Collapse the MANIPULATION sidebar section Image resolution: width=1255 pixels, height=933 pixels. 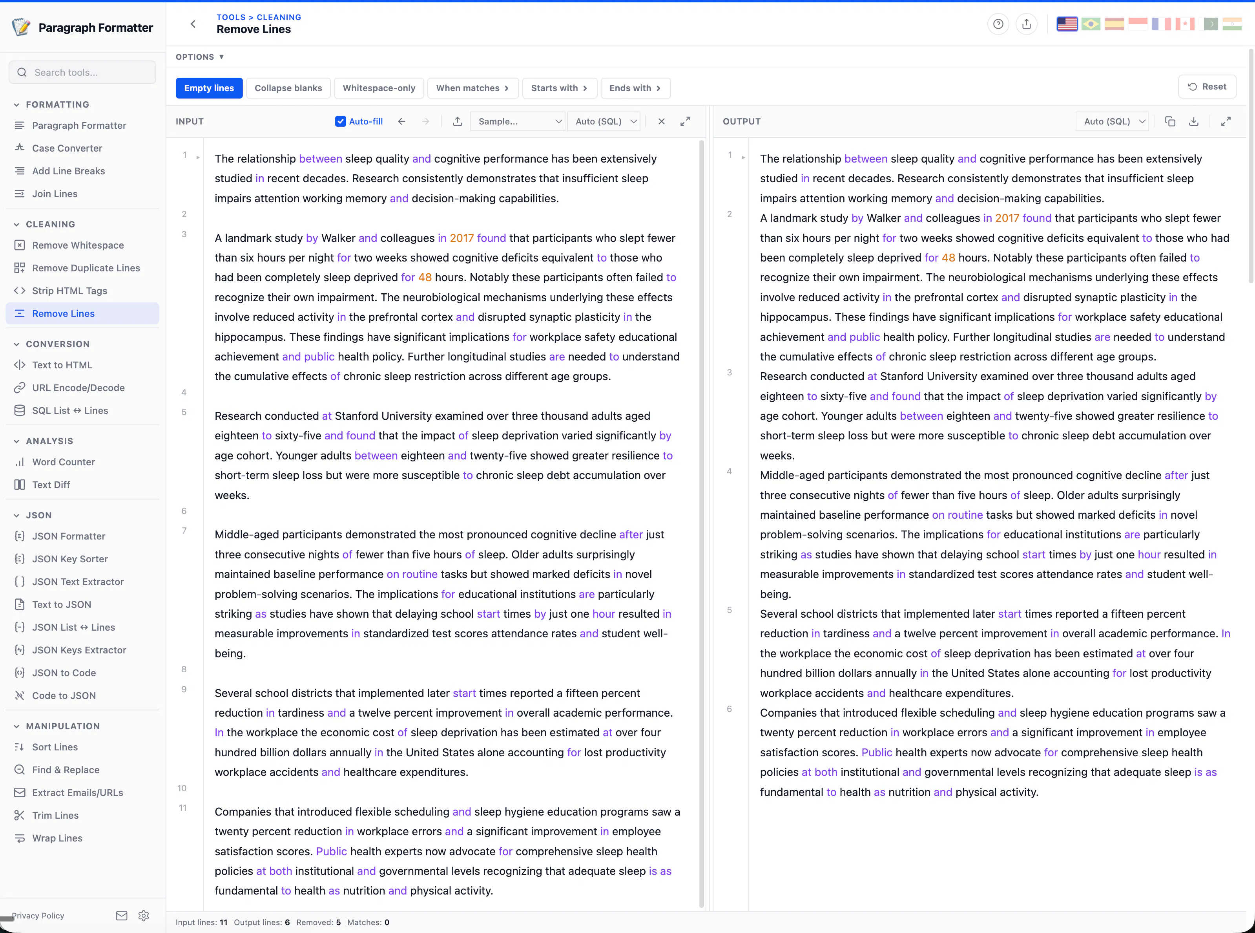57,726
